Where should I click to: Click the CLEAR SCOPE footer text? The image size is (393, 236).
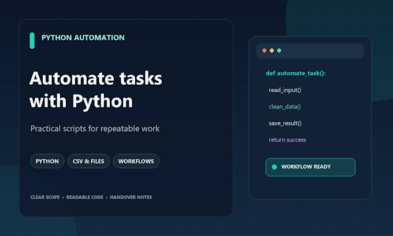point(45,197)
